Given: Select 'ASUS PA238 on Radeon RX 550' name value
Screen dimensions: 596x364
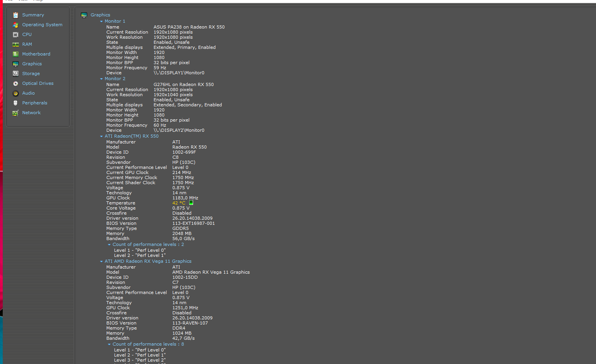Looking at the screenshot, I should click(189, 27).
